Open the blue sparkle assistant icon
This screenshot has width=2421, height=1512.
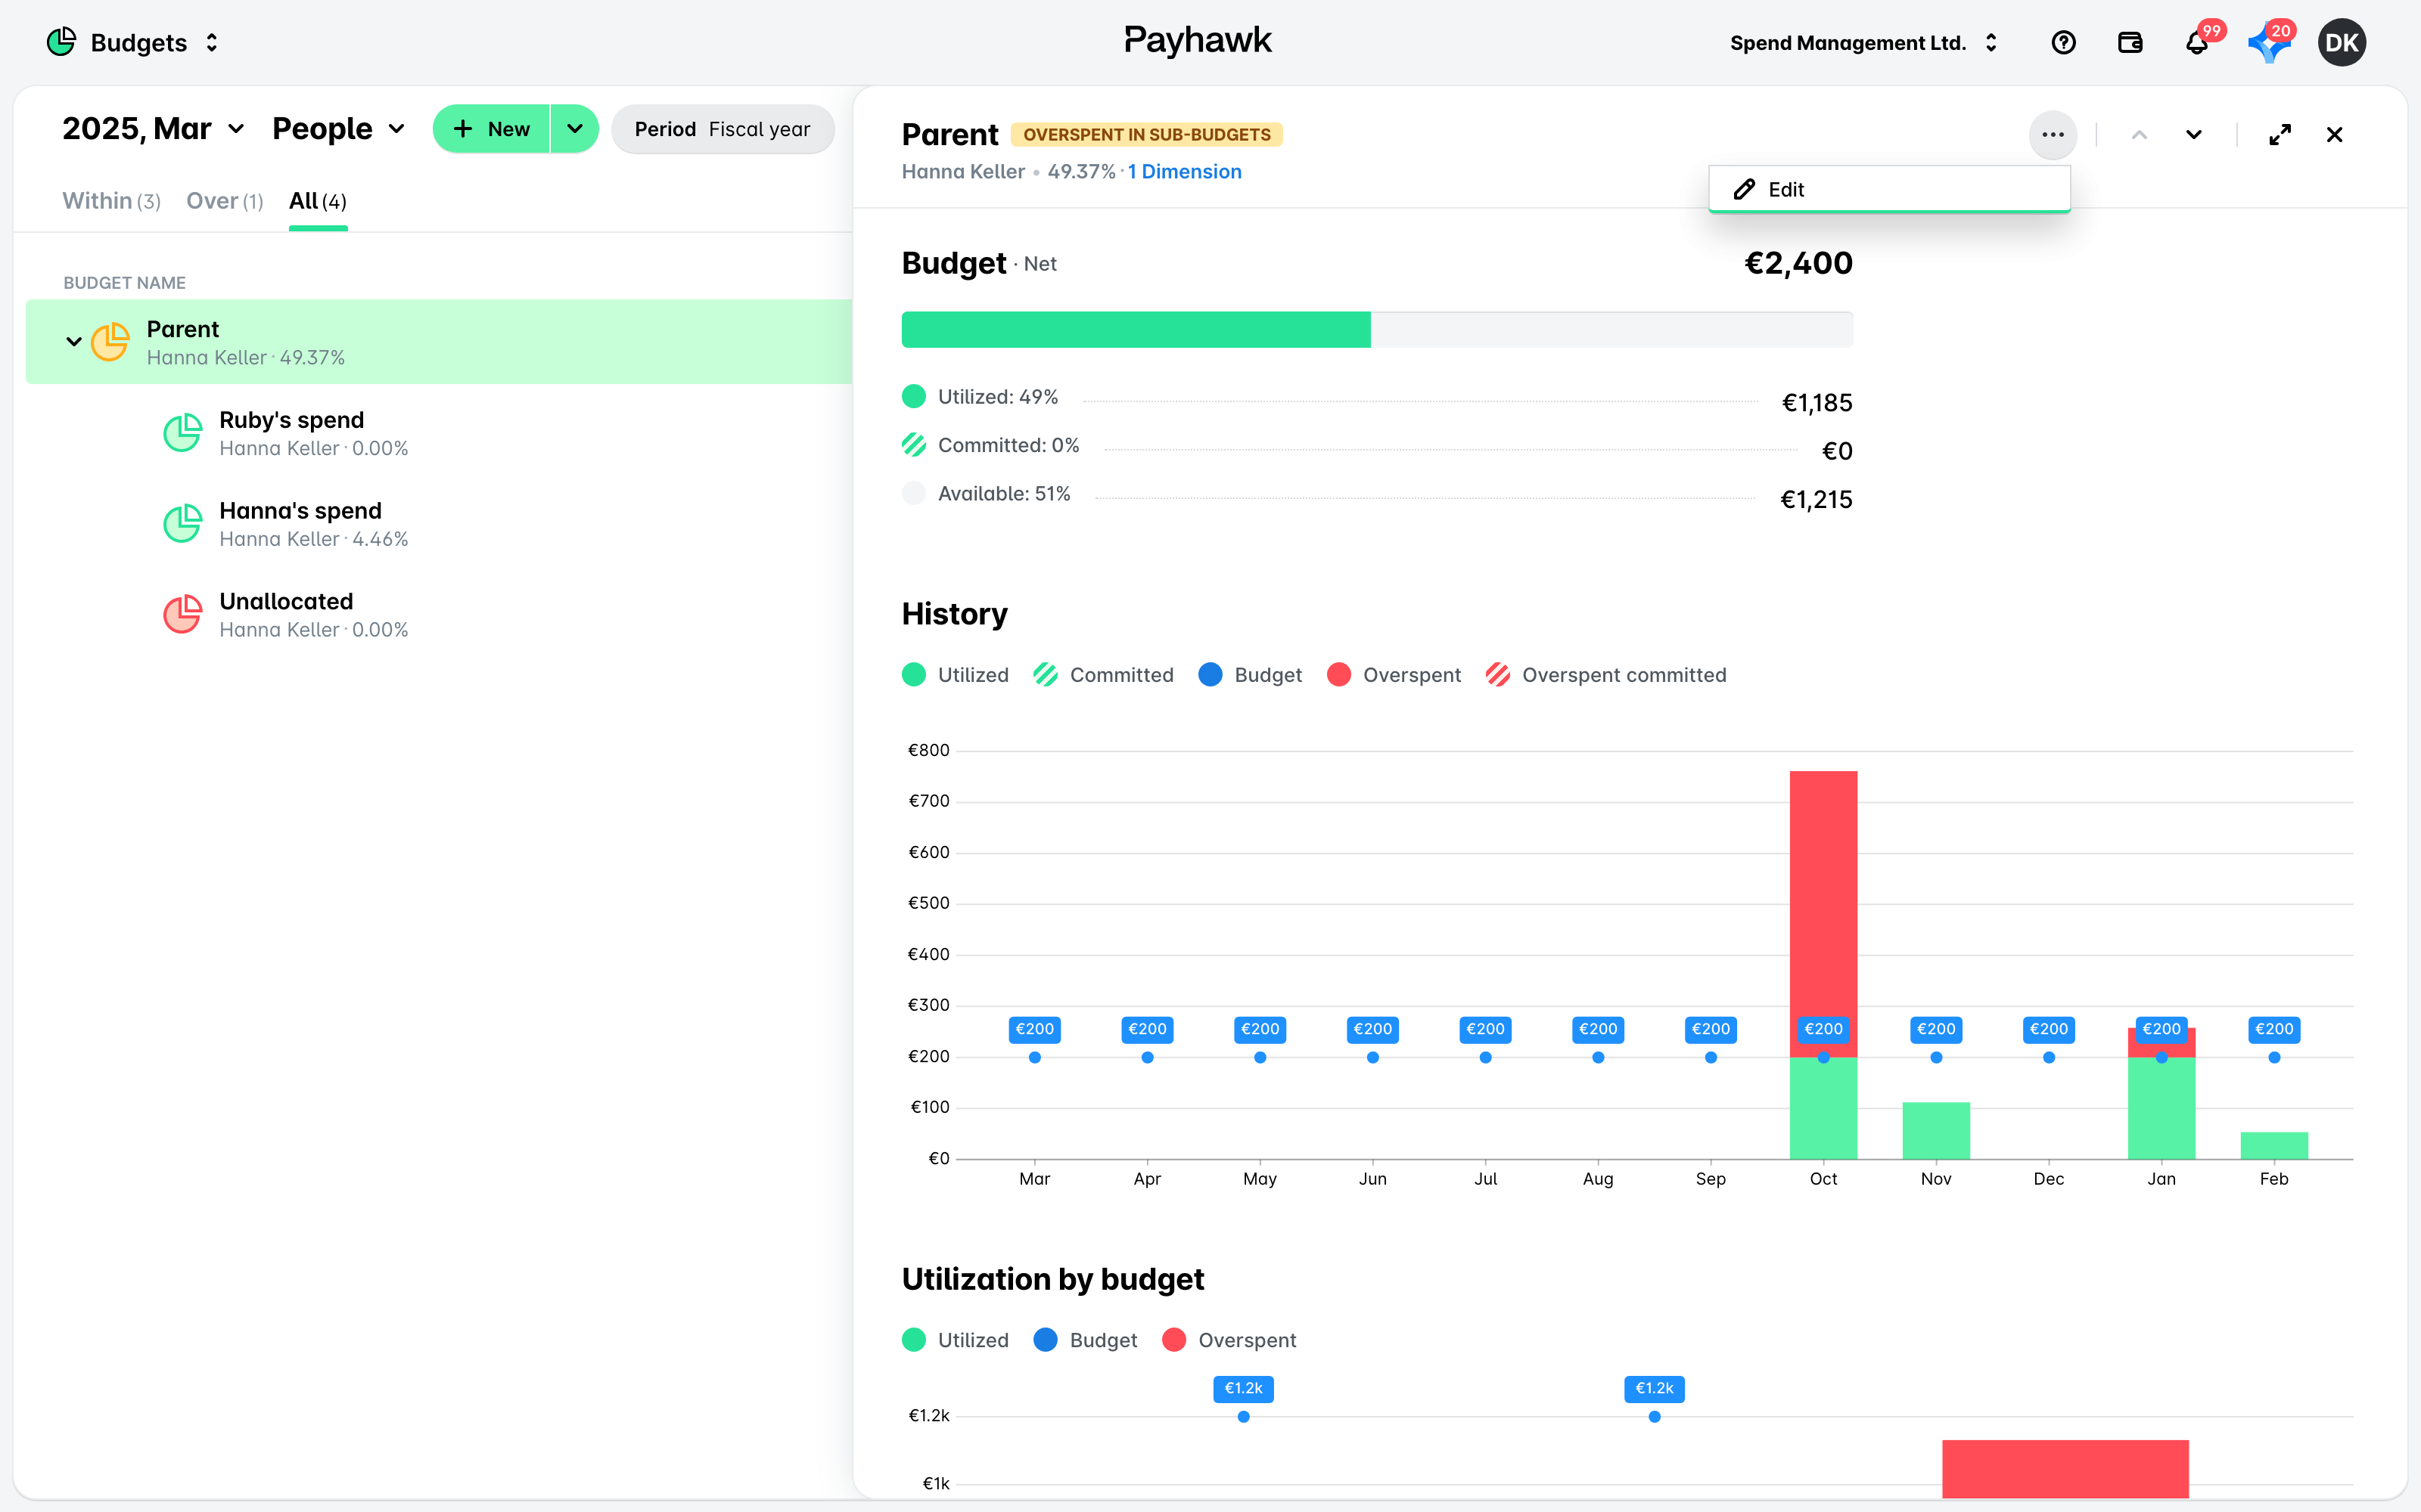coord(2268,43)
